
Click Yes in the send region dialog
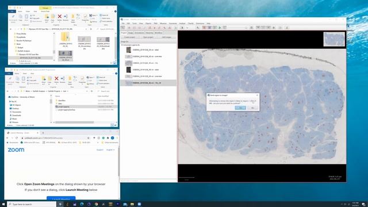click(240, 108)
